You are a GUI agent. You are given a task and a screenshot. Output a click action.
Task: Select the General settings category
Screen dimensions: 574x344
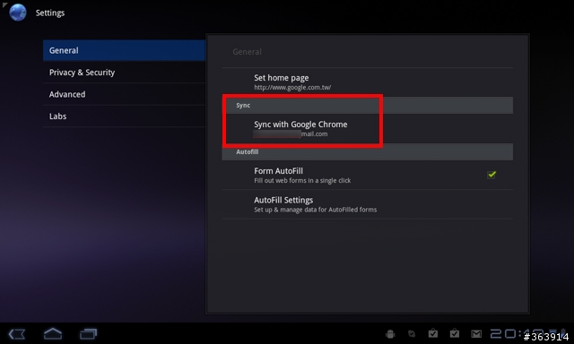point(124,50)
